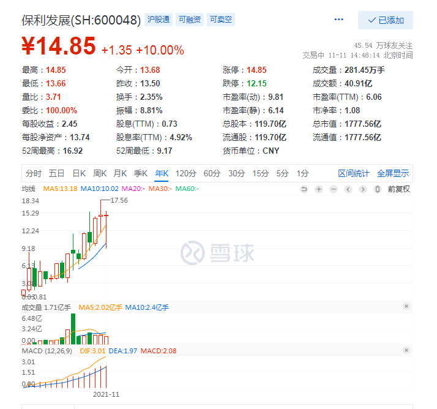Click the DEA:1.97 indicator value
437x409 pixels.
pos(122,351)
